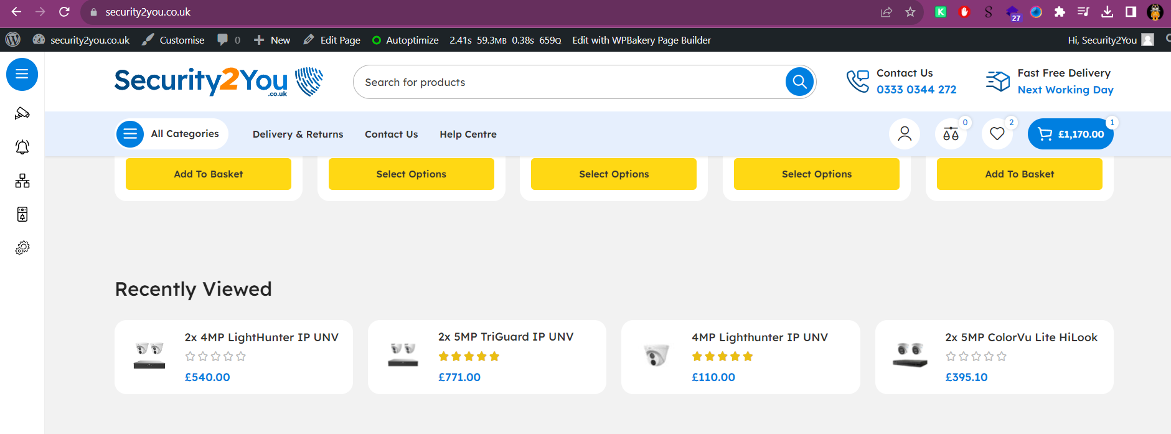Expand the All Categories menu
The height and width of the screenshot is (434, 1171).
point(172,134)
